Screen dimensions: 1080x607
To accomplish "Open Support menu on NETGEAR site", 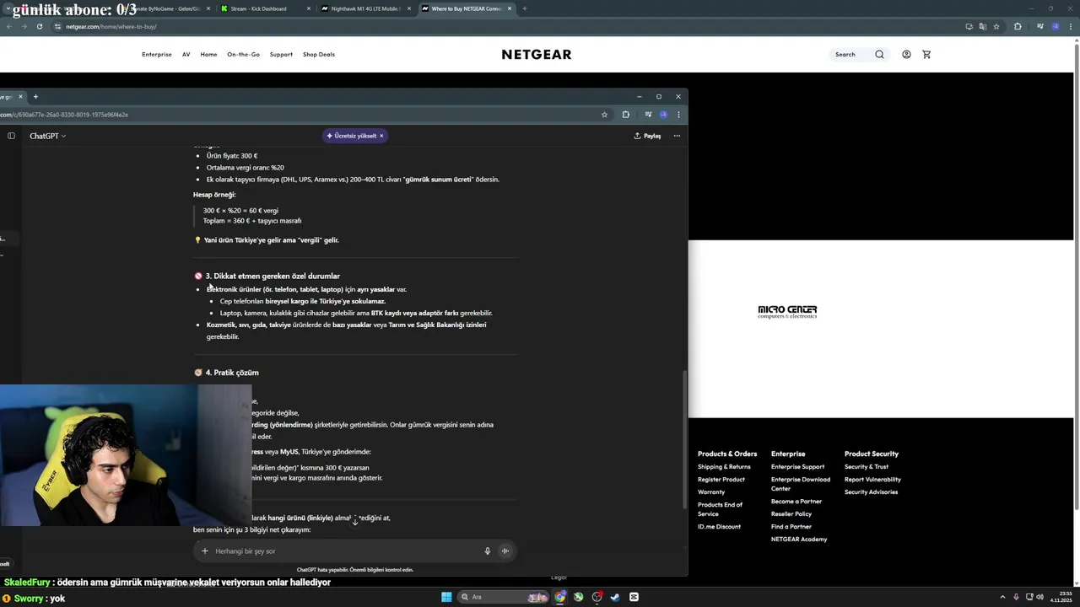I will pyautogui.click(x=281, y=55).
